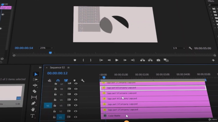
Task: Click Mark In bracket button
Action: tap(83, 60)
